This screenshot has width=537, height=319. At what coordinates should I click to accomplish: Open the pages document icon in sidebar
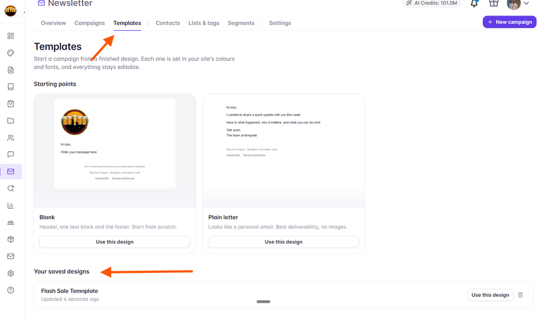[x=11, y=70]
